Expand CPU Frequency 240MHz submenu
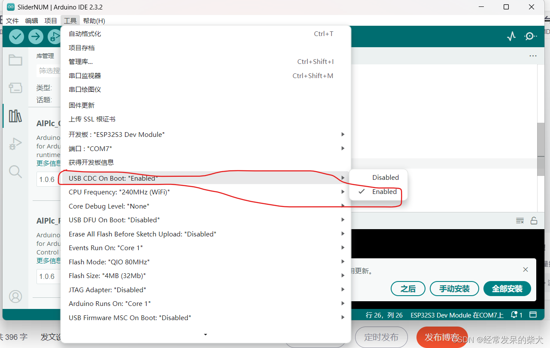The height and width of the screenshot is (348, 550). pyautogui.click(x=206, y=192)
